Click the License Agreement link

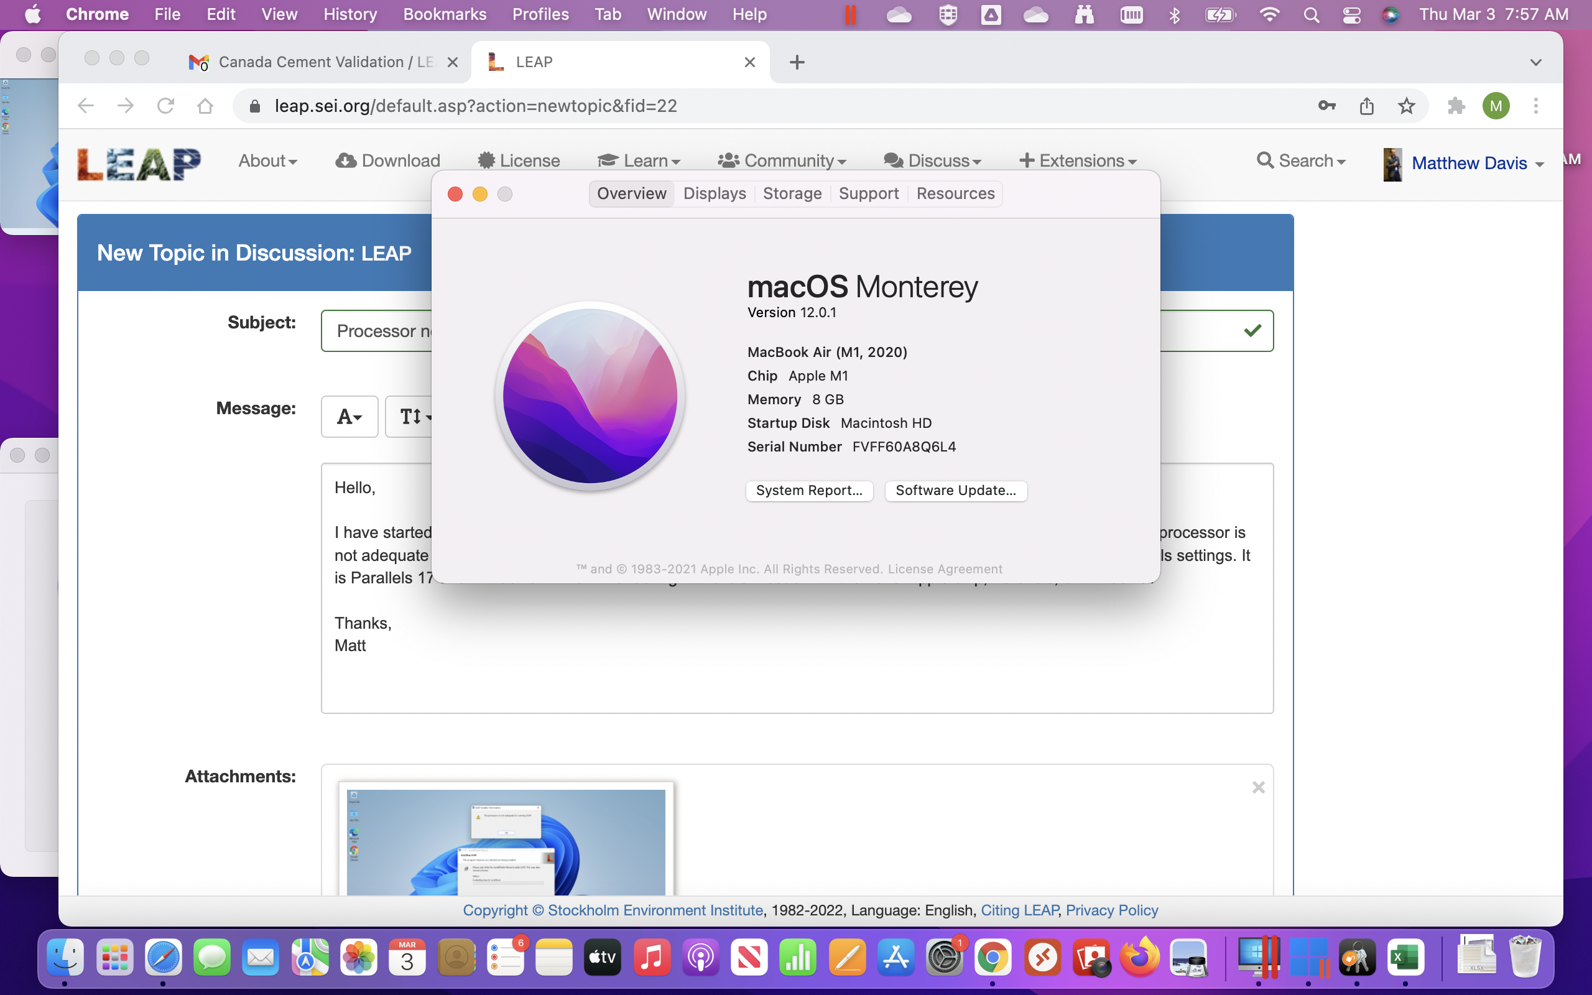click(945, 568)
